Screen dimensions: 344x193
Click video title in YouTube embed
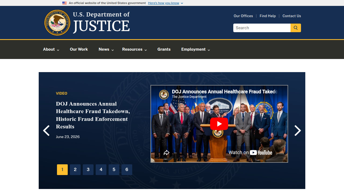coord(225,92)
